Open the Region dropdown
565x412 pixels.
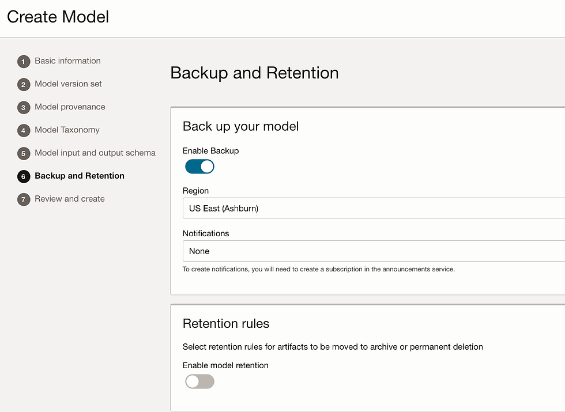pyautogui.click(x=374, y=208)
